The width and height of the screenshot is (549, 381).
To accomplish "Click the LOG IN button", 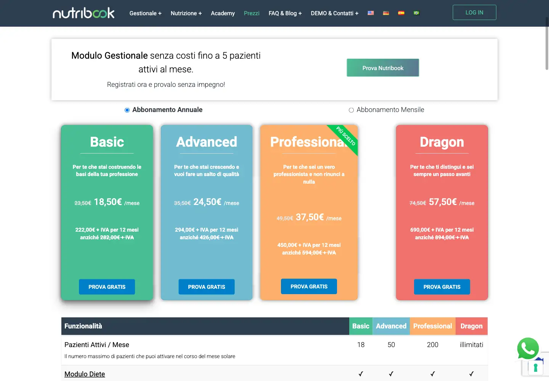I will coord(474,13).
